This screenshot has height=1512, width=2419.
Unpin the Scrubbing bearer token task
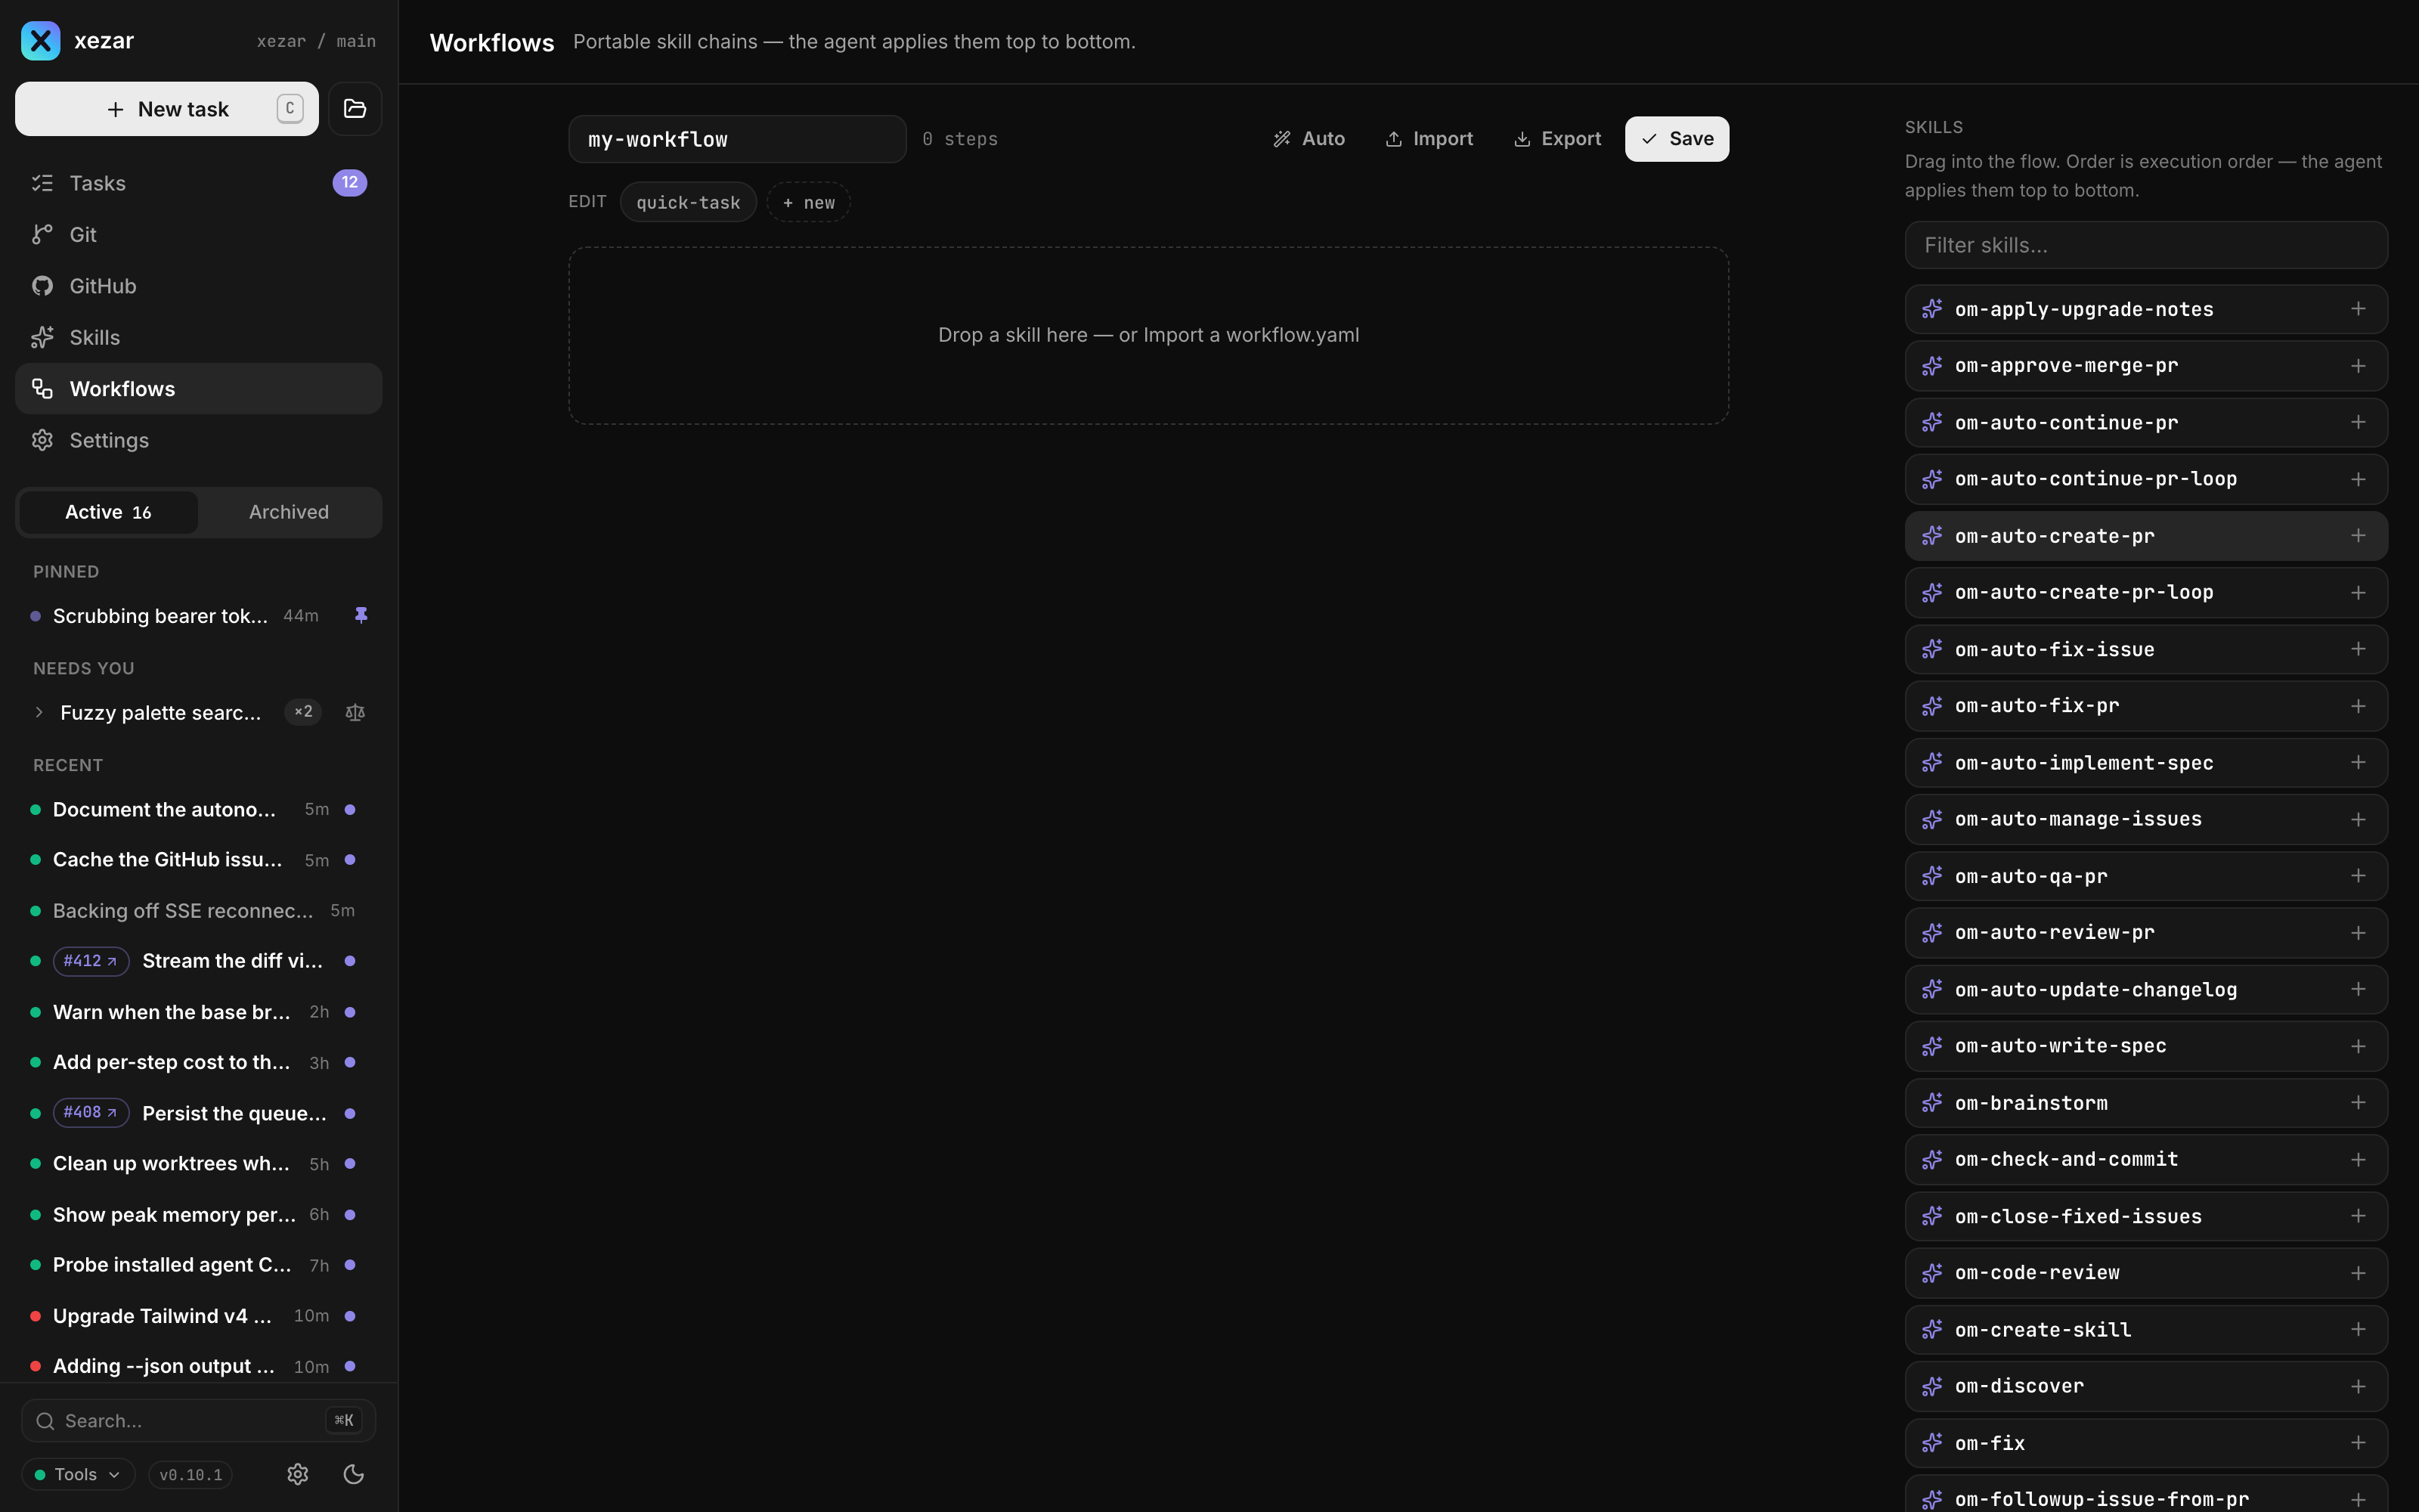[x=361, y=615]
